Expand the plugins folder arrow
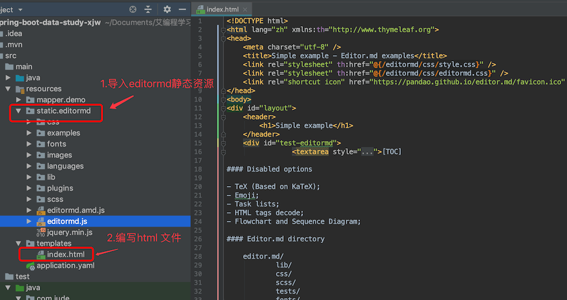Image resolution: width=567 pixels, height=300 pixels. [x=29, y=188]
